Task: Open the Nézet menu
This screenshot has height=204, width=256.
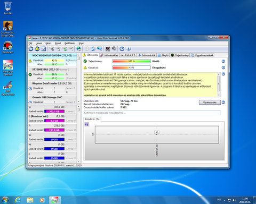Action: pyautogui.click(x=49, y=43)
